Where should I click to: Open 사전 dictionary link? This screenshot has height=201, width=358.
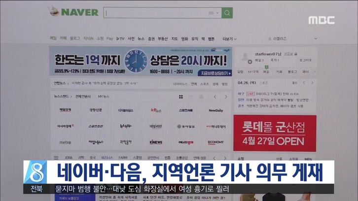click(131, 38)
